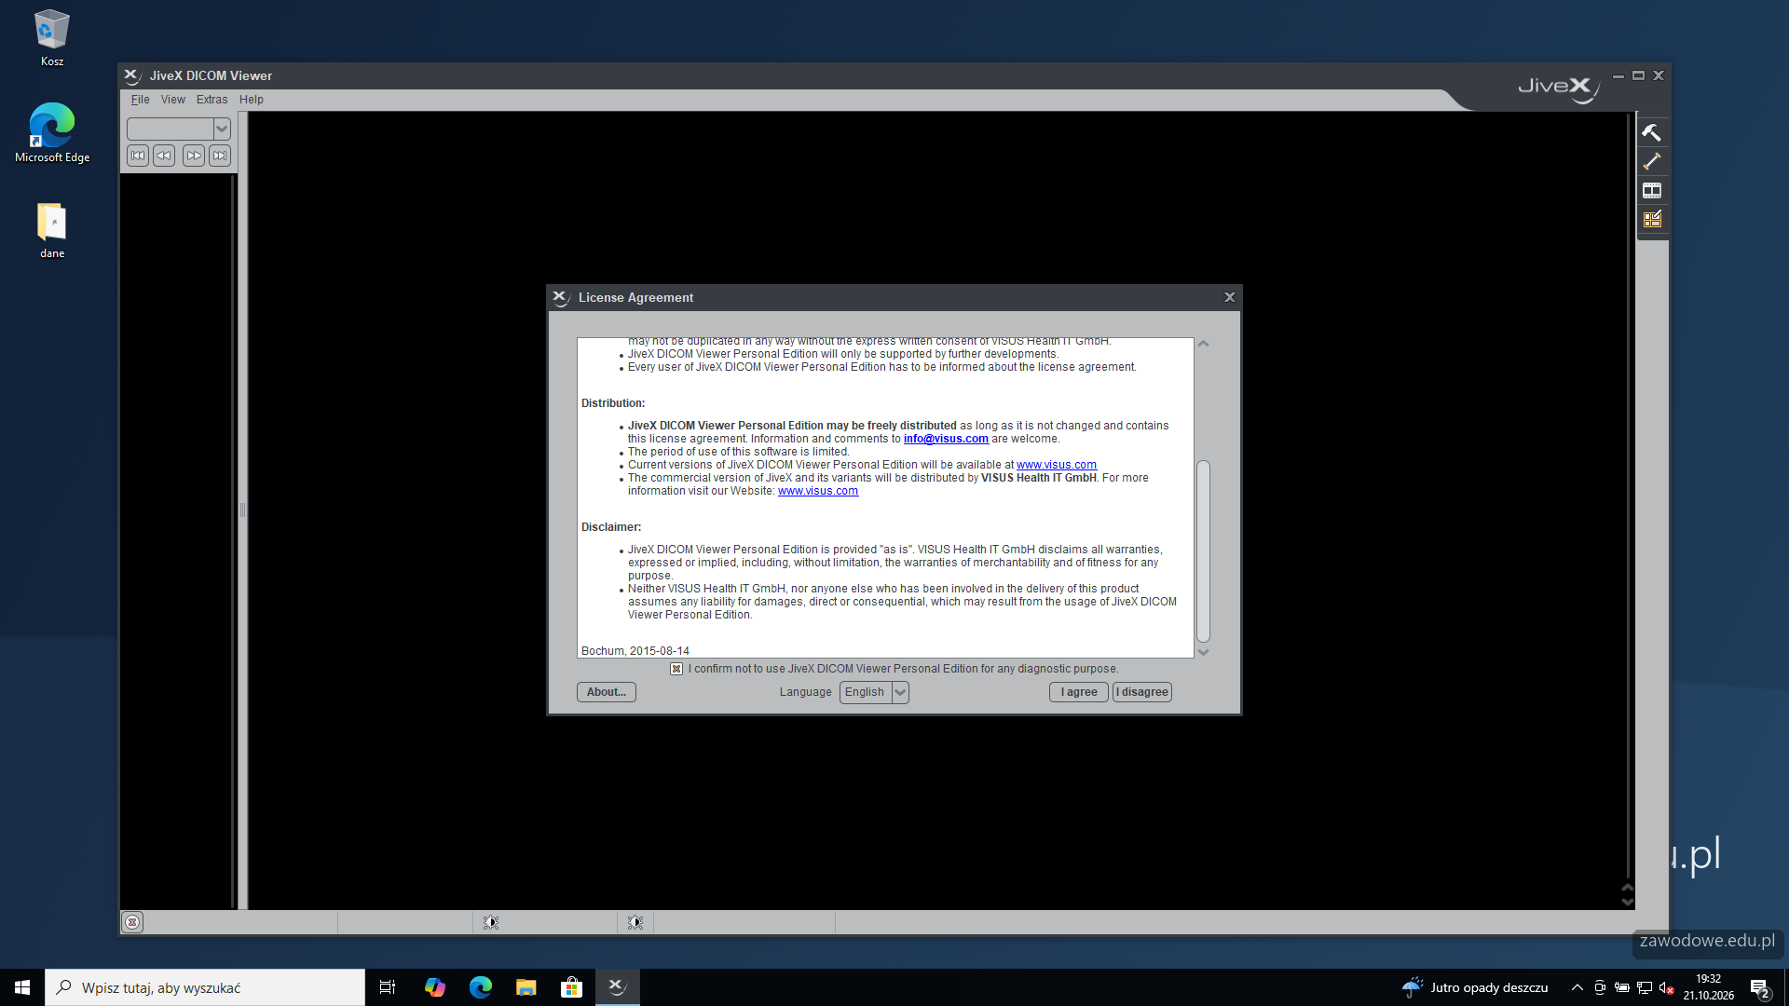Open Microsoft Store from the taskbar

(571, 987)
